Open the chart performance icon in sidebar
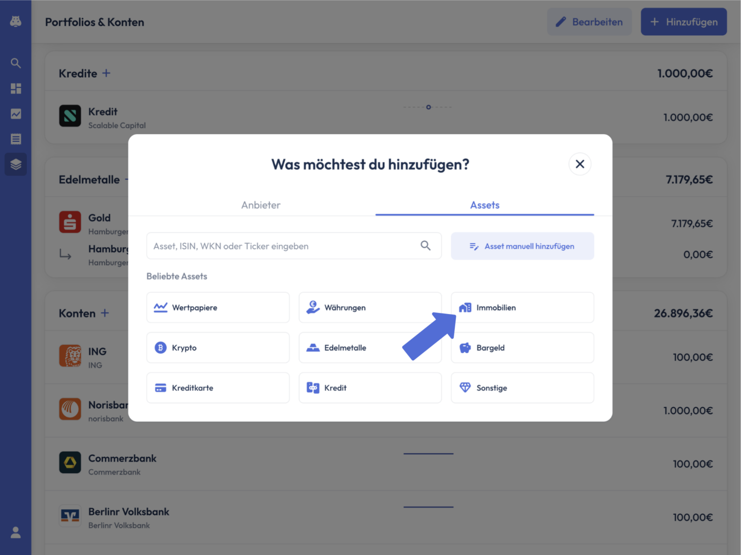The height and width of the screenshot is (555, 741). (16, 114)
